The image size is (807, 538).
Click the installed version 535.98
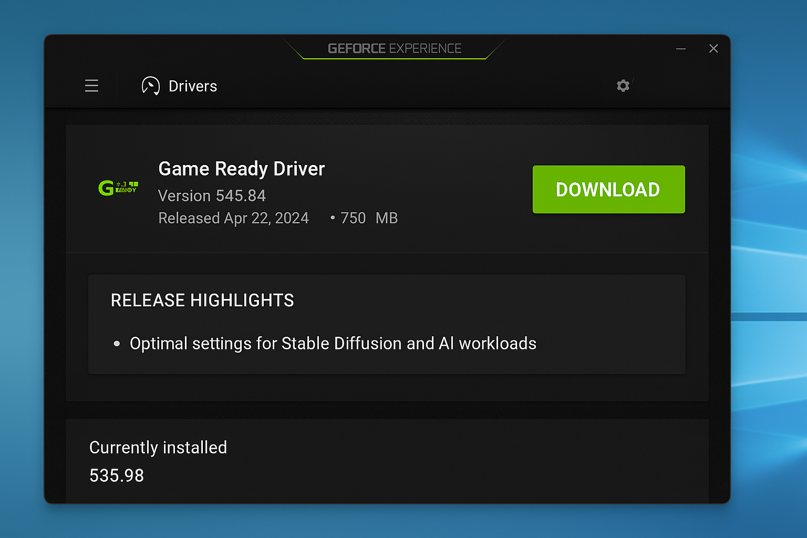117,475
